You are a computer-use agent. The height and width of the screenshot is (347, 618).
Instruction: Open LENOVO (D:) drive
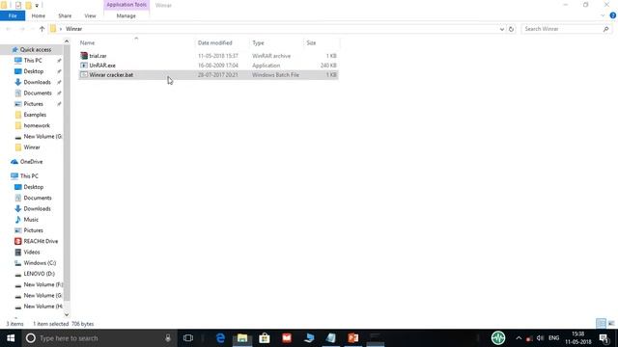(39, 274)
